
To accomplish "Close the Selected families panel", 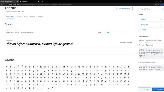I will click(x=162, y=9).
